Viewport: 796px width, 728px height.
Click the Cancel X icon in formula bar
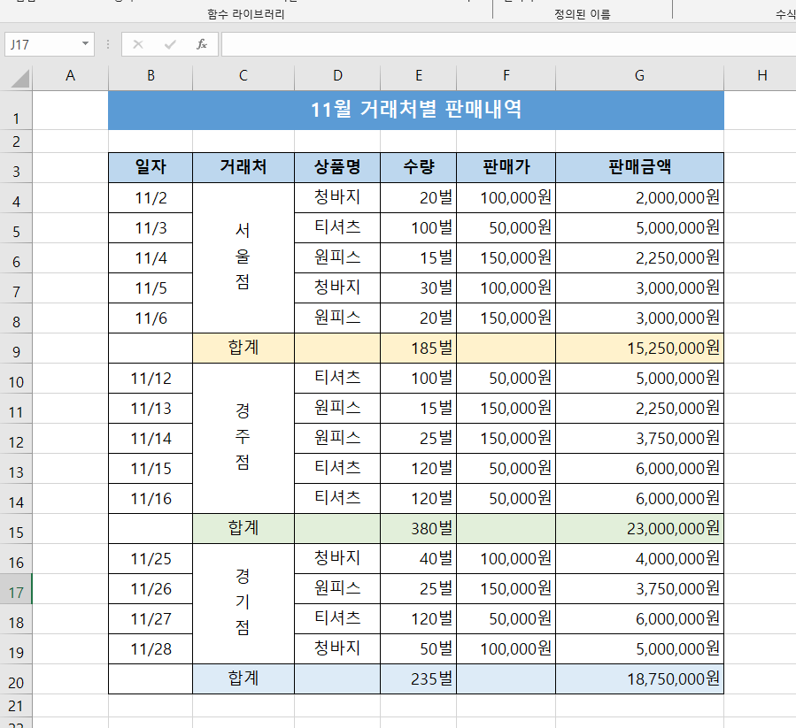(x=137, y=44)
